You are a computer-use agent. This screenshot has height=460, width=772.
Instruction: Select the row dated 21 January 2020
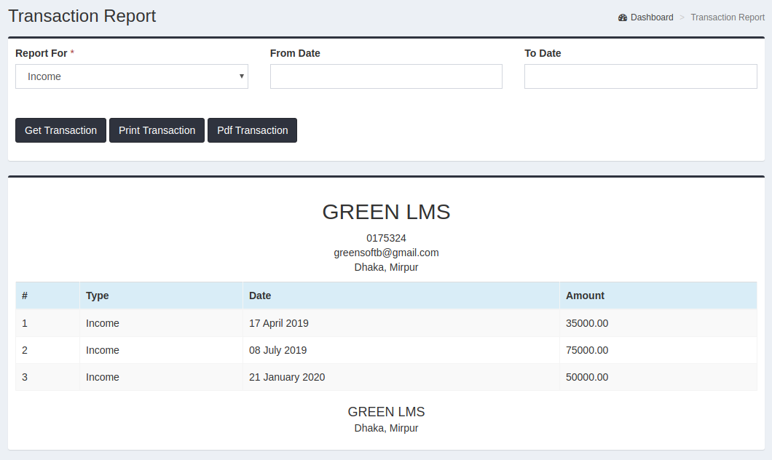point(287,377)
